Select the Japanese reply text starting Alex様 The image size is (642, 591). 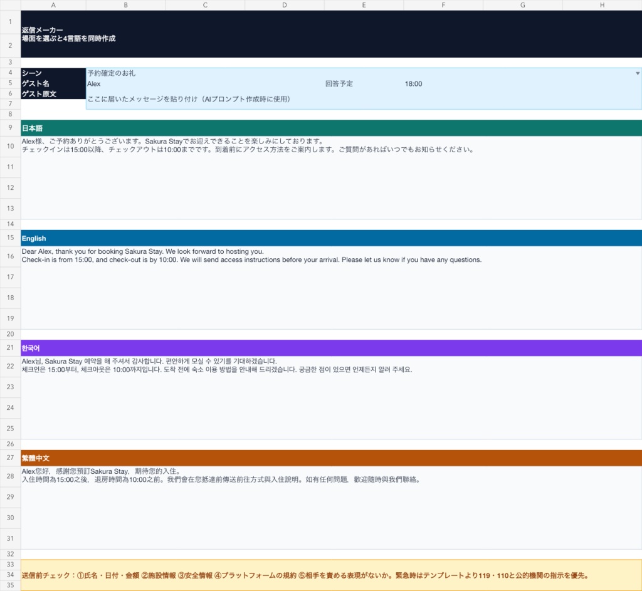click(331, 177)
